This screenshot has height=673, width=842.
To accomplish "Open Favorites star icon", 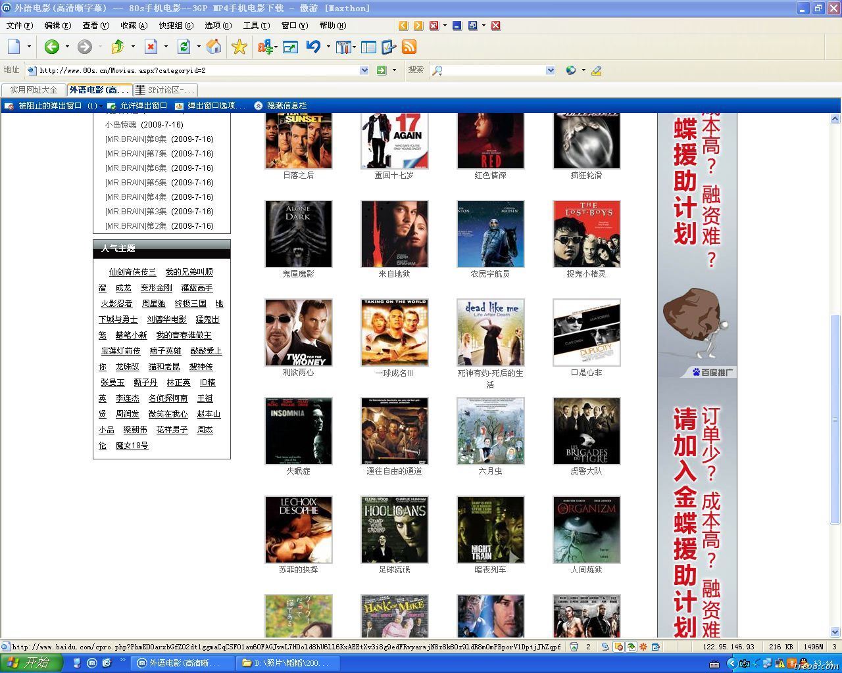I will tap(239, 47).
